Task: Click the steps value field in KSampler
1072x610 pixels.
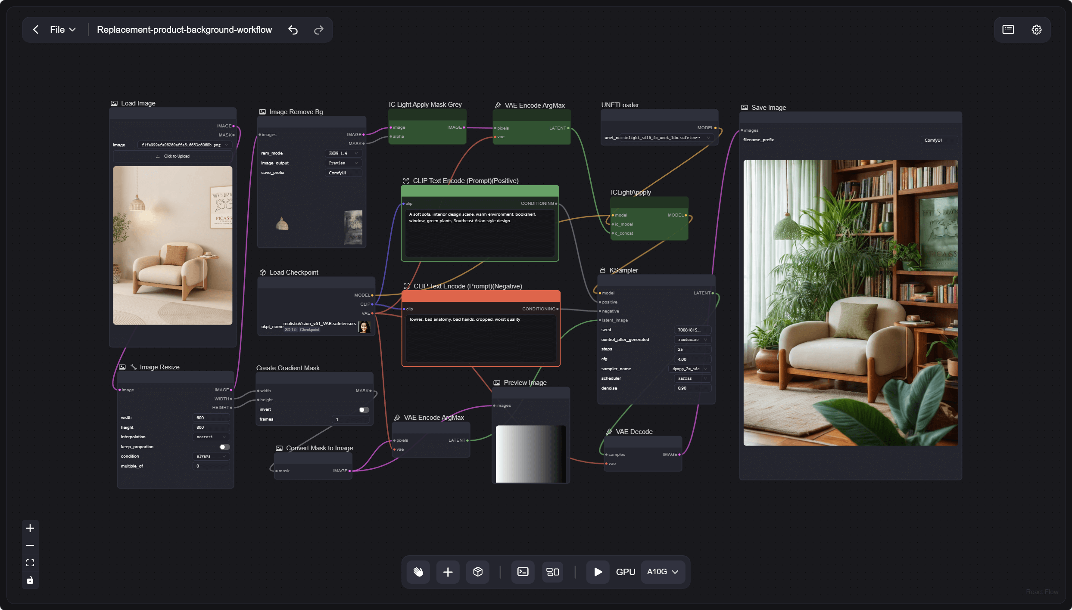Action: pyautogui.click(x=692, y=349)
